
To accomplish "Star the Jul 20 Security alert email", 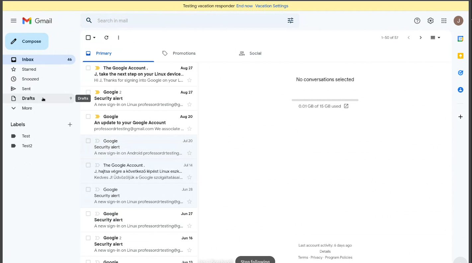I will pyautogui.click(x=190, y=153).
